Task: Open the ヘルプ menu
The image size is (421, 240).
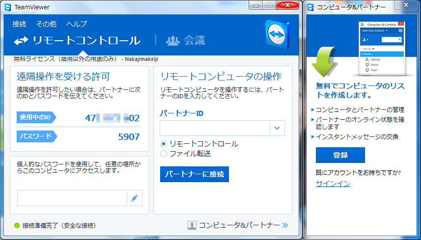Action: click(x=77, y=24)
